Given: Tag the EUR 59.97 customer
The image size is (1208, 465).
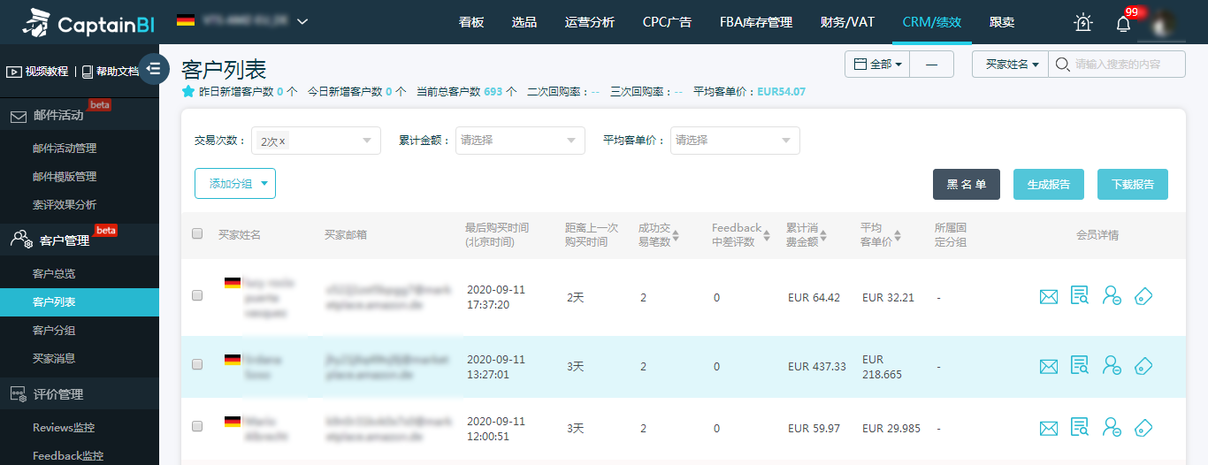Looking at the screenshot, I should [1143, 428].
